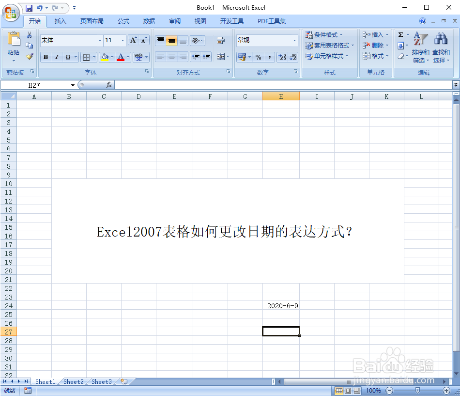Click AutoSum sigma icon
Image resolution: width=460 pixels, height=396 pixels.
pos(401,35)
